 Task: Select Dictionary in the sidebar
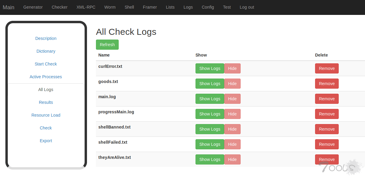click(x=46, y=51)
